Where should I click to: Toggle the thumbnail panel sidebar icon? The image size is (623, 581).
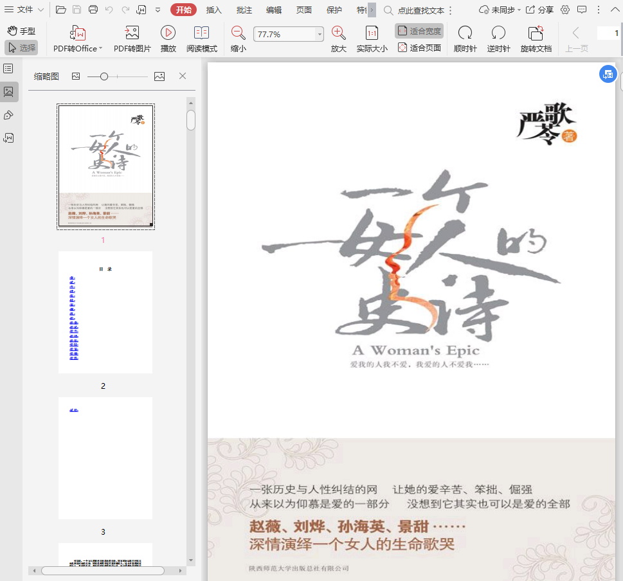pos(8,92)
